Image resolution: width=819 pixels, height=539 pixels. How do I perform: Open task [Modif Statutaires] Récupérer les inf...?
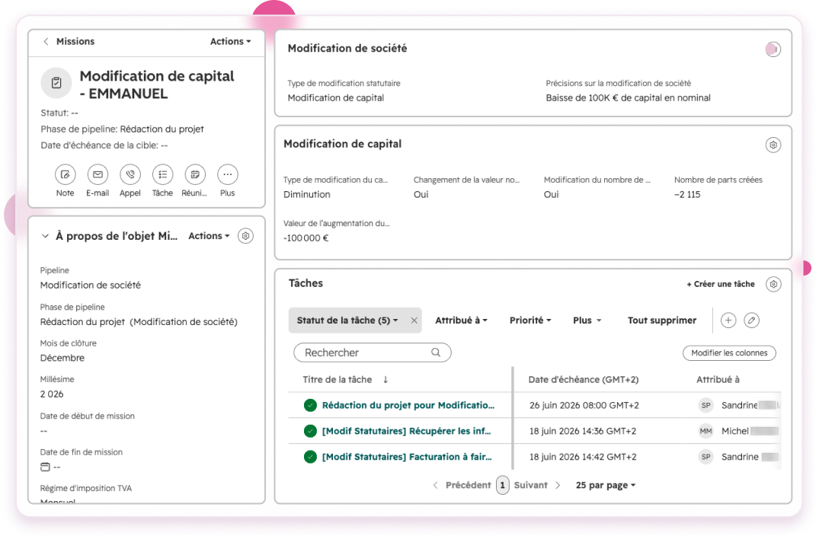406,431
